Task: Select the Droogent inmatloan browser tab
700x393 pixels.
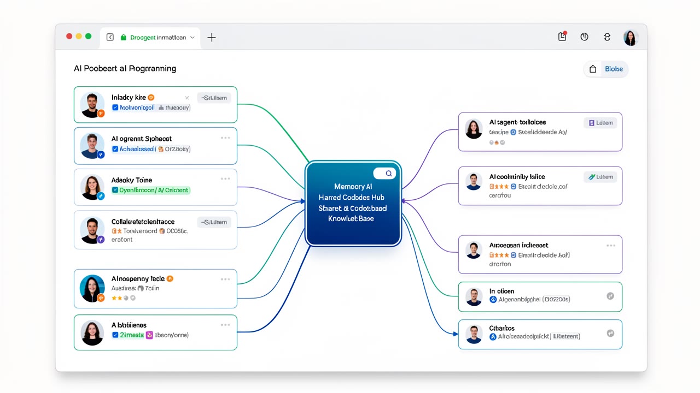Action: click(x=150, y=38)
